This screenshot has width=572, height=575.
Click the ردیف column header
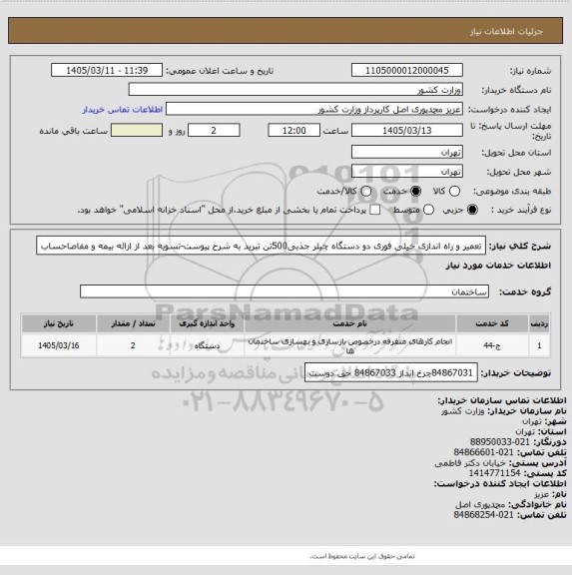[539, 323]
